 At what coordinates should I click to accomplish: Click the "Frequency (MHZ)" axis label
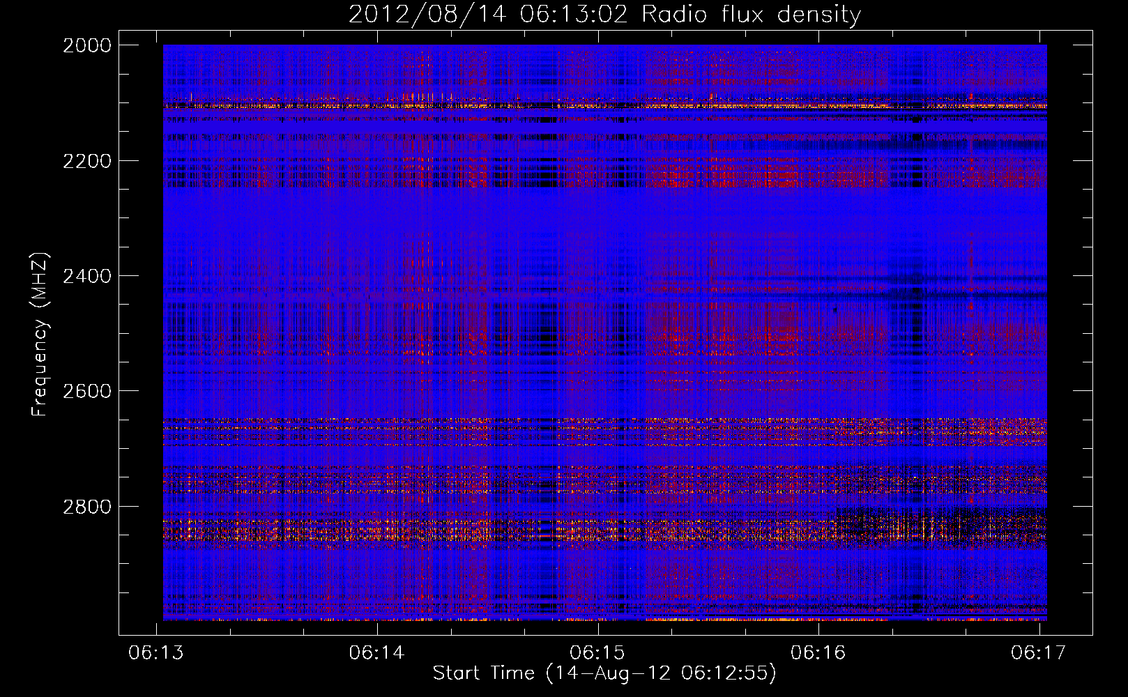click(40, 335)
